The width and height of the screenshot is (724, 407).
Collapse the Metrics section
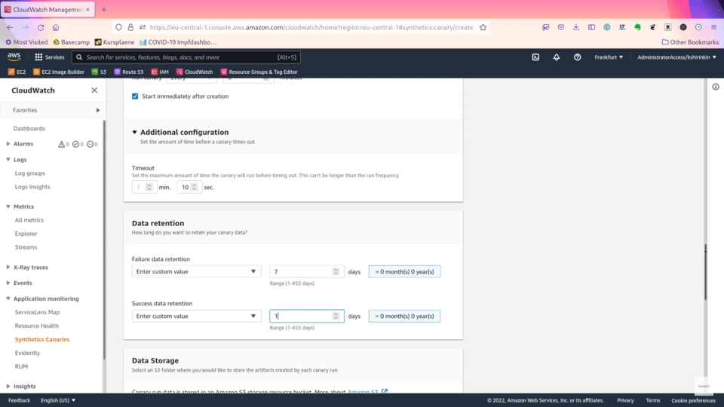point(8,207)
